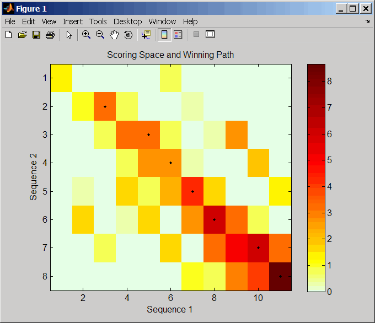The image size is (375, 323).
Task: Click the colorbar near value 2
Action: 316,239
